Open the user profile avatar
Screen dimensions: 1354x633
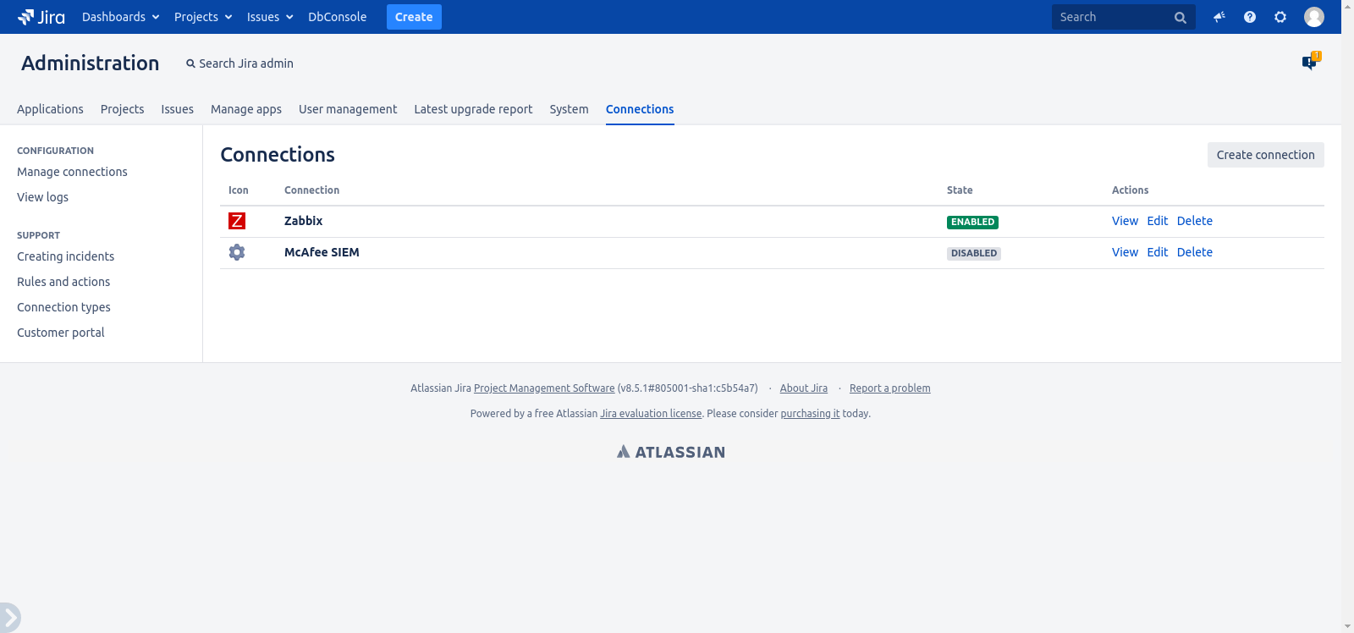[x=1314, y=17]
